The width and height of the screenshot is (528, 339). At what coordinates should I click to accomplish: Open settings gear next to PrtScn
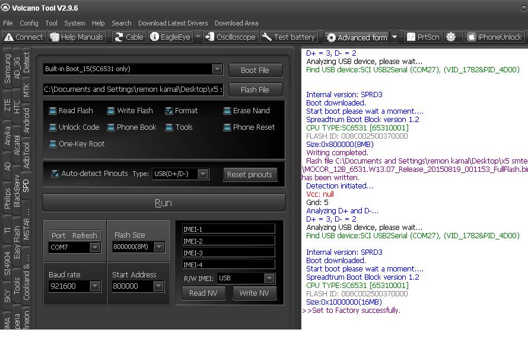[451, 37]
